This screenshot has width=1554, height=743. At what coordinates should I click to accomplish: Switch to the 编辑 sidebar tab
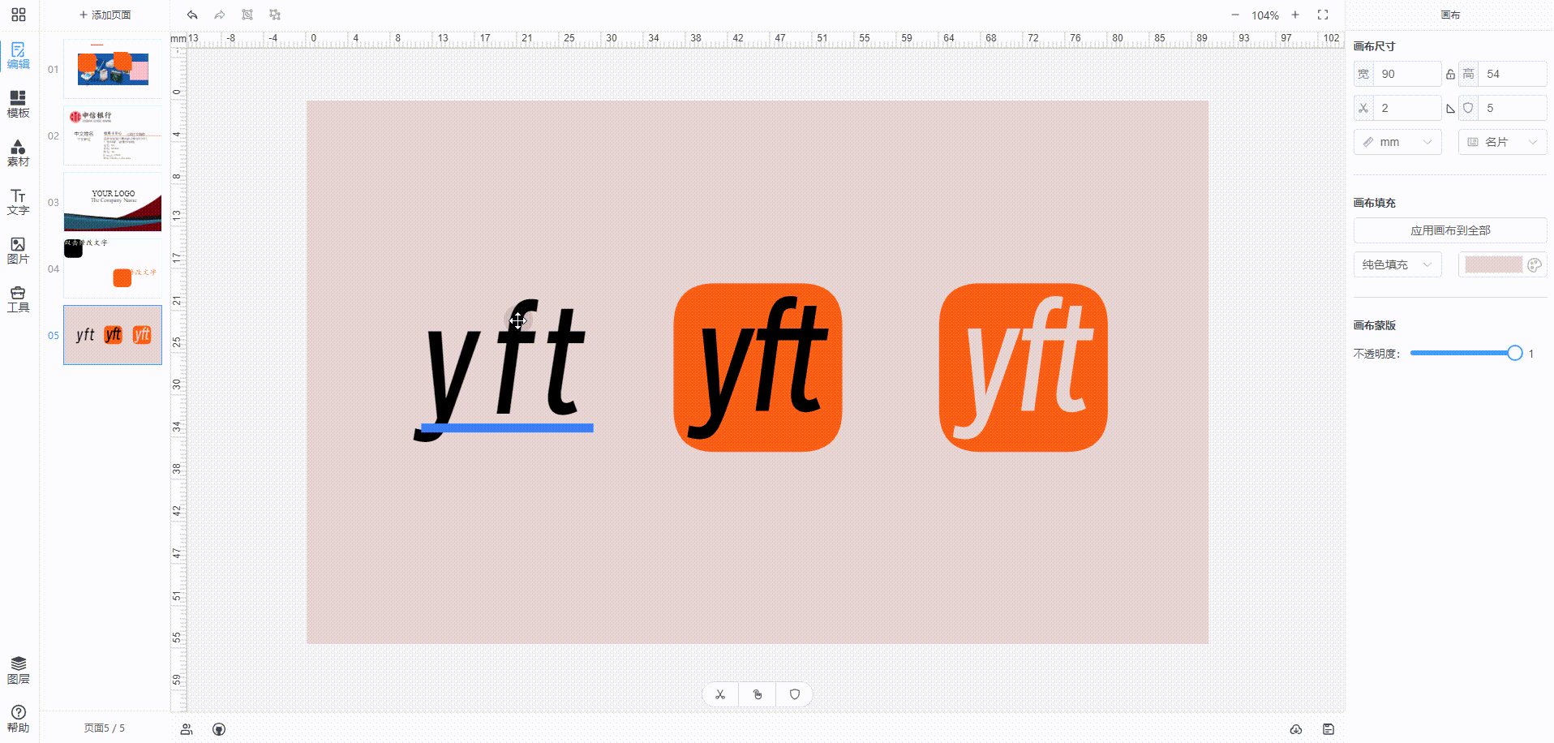point(19,56)
